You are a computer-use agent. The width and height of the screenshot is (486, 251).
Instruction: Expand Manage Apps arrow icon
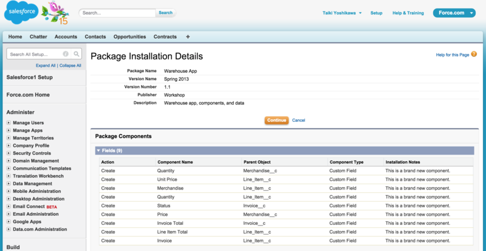tap(9, 130)
